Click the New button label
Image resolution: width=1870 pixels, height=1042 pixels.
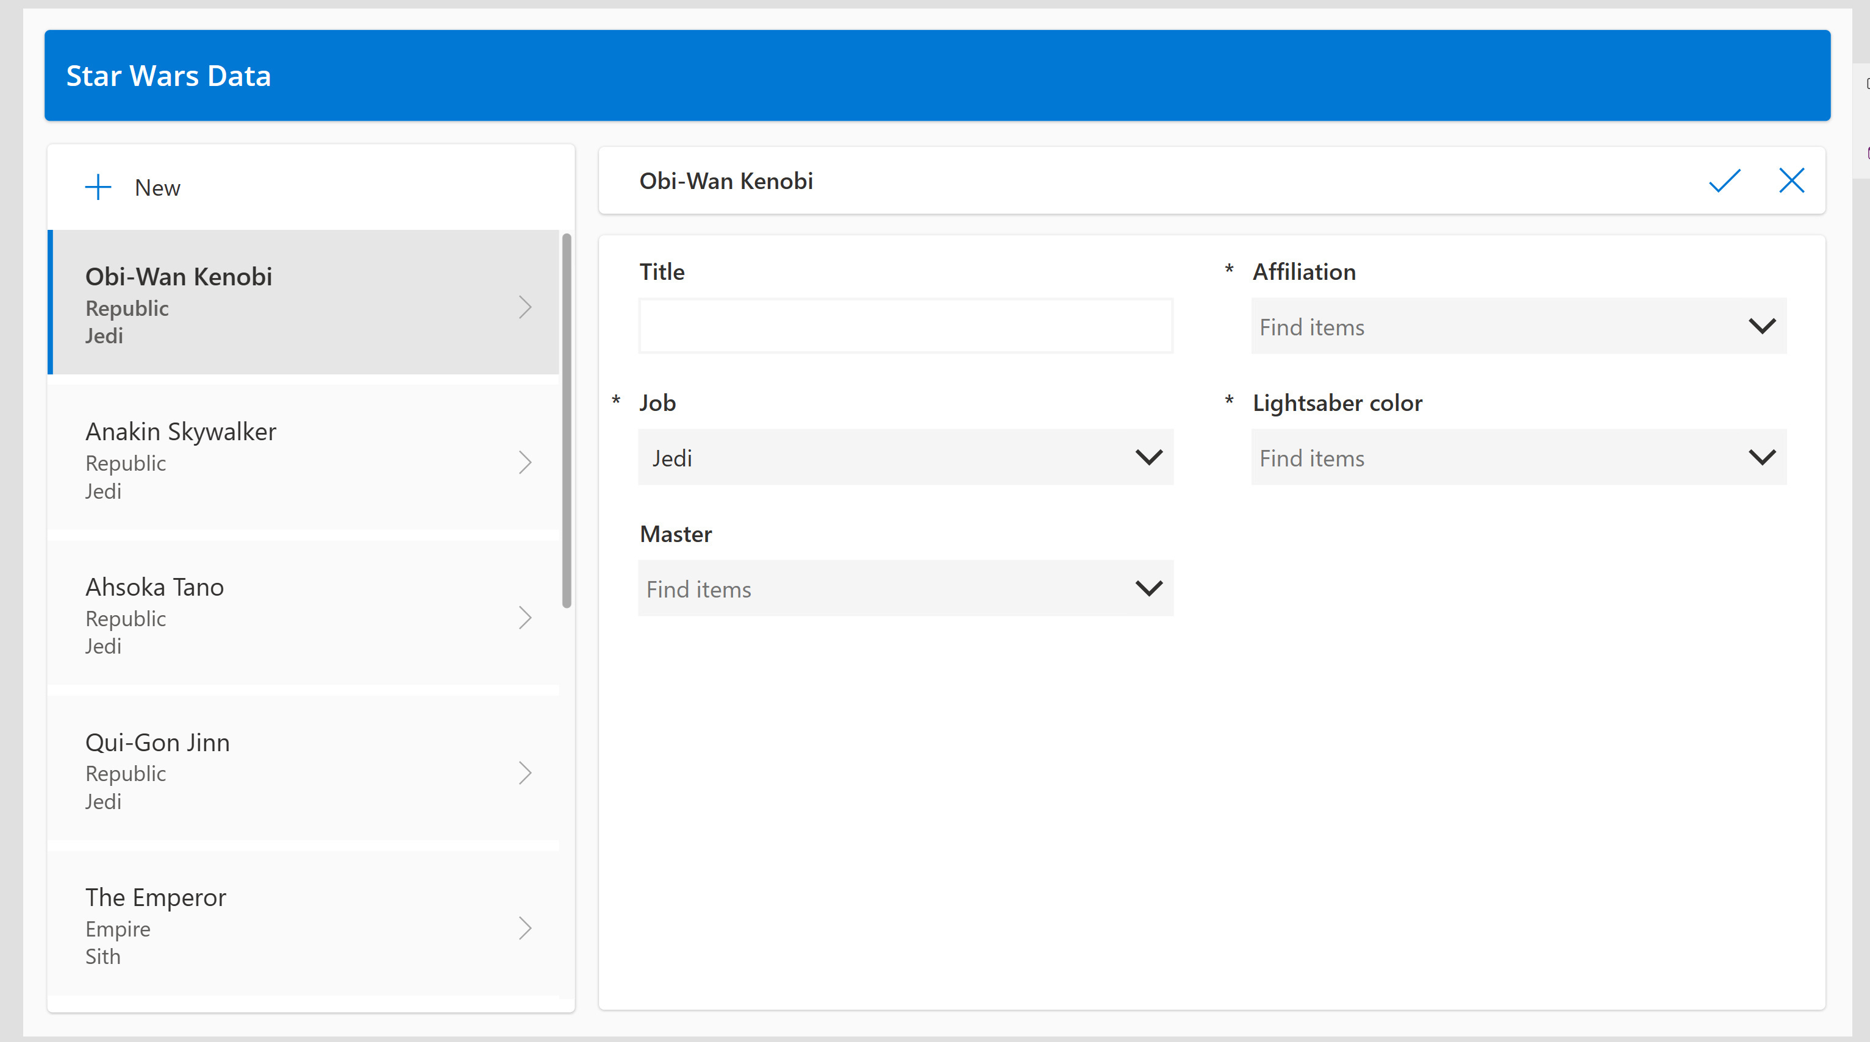pos(157,188)
